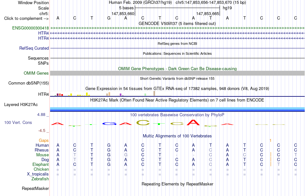305x196 pixels.
Task: Open the Layered H3K27Ac track label
Action: (x=21, y=105)
